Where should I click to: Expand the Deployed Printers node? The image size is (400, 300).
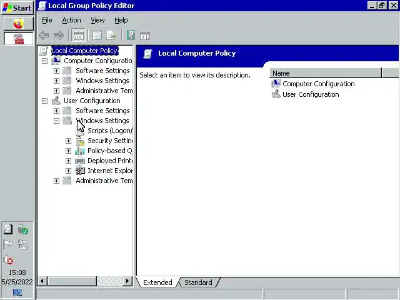click(68, 161)
